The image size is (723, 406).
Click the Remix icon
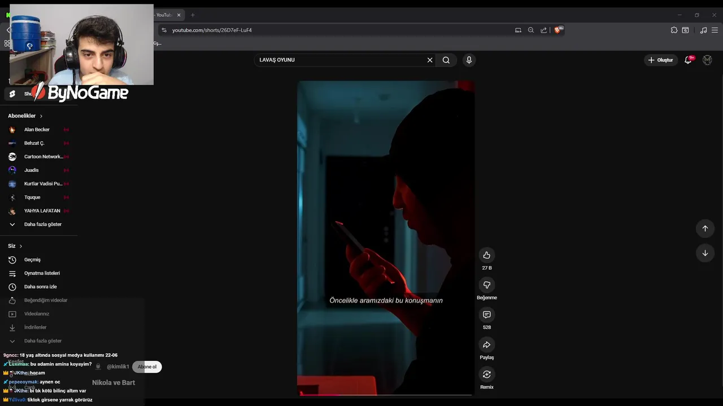point(486,374)
